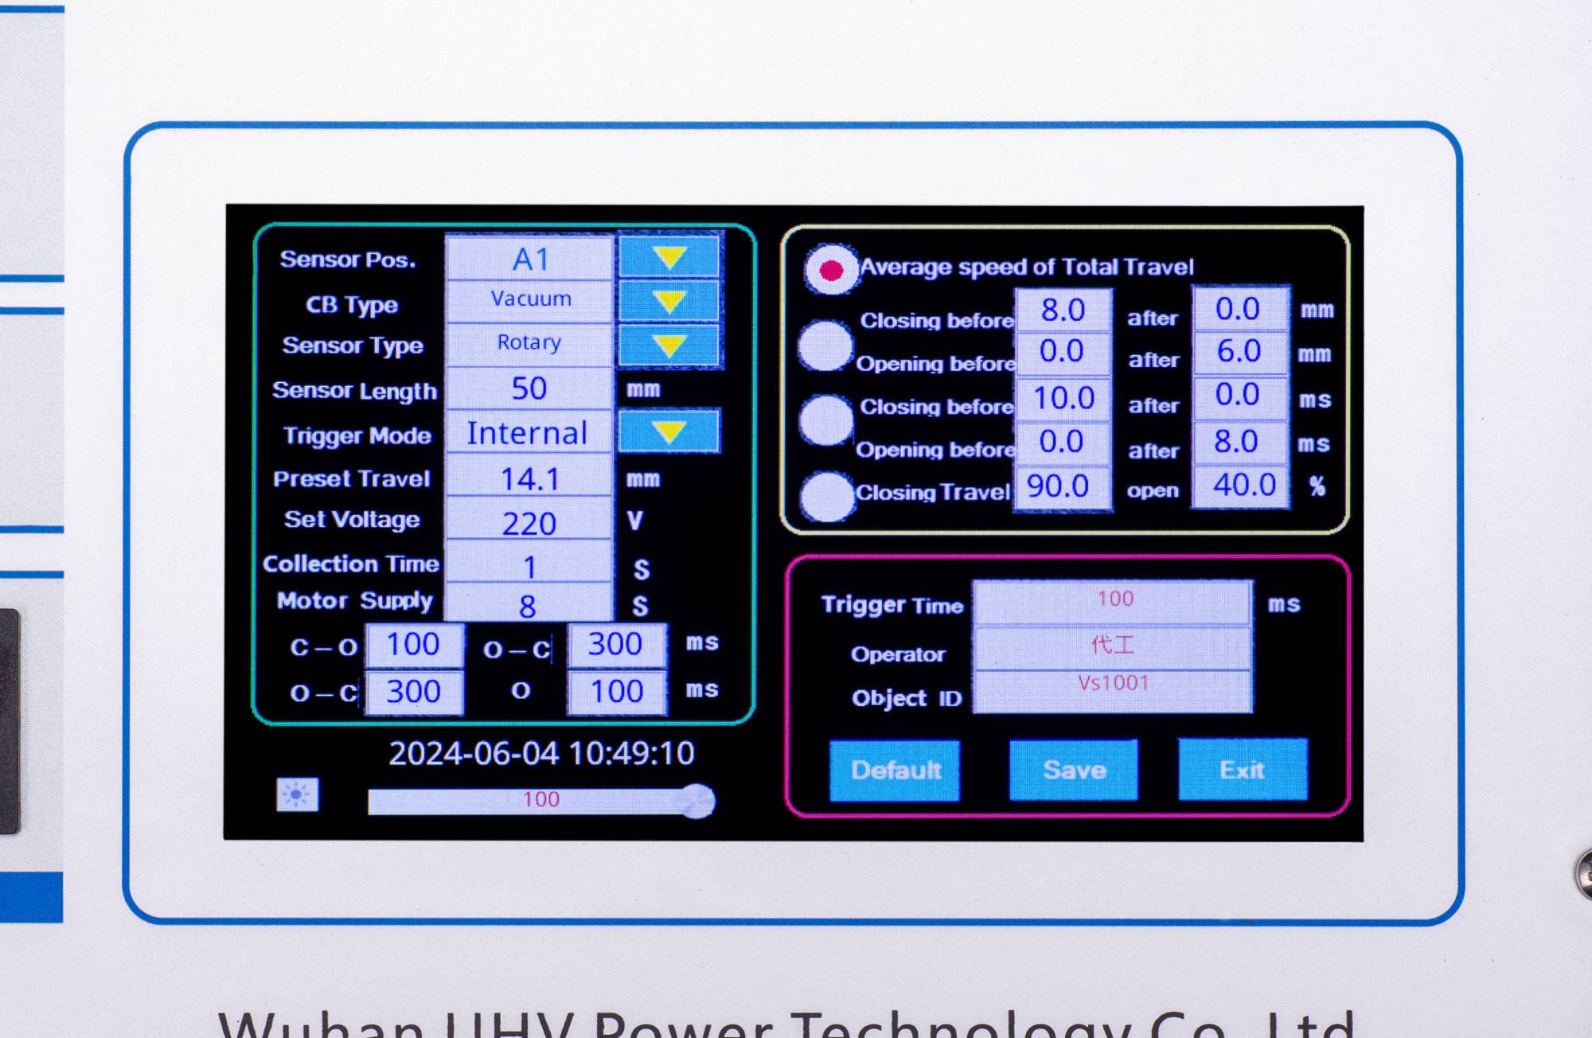
Task: Click the date and time 2024-06-04 10:49:10
Action: pyautogui.click(x=541, y=753)
